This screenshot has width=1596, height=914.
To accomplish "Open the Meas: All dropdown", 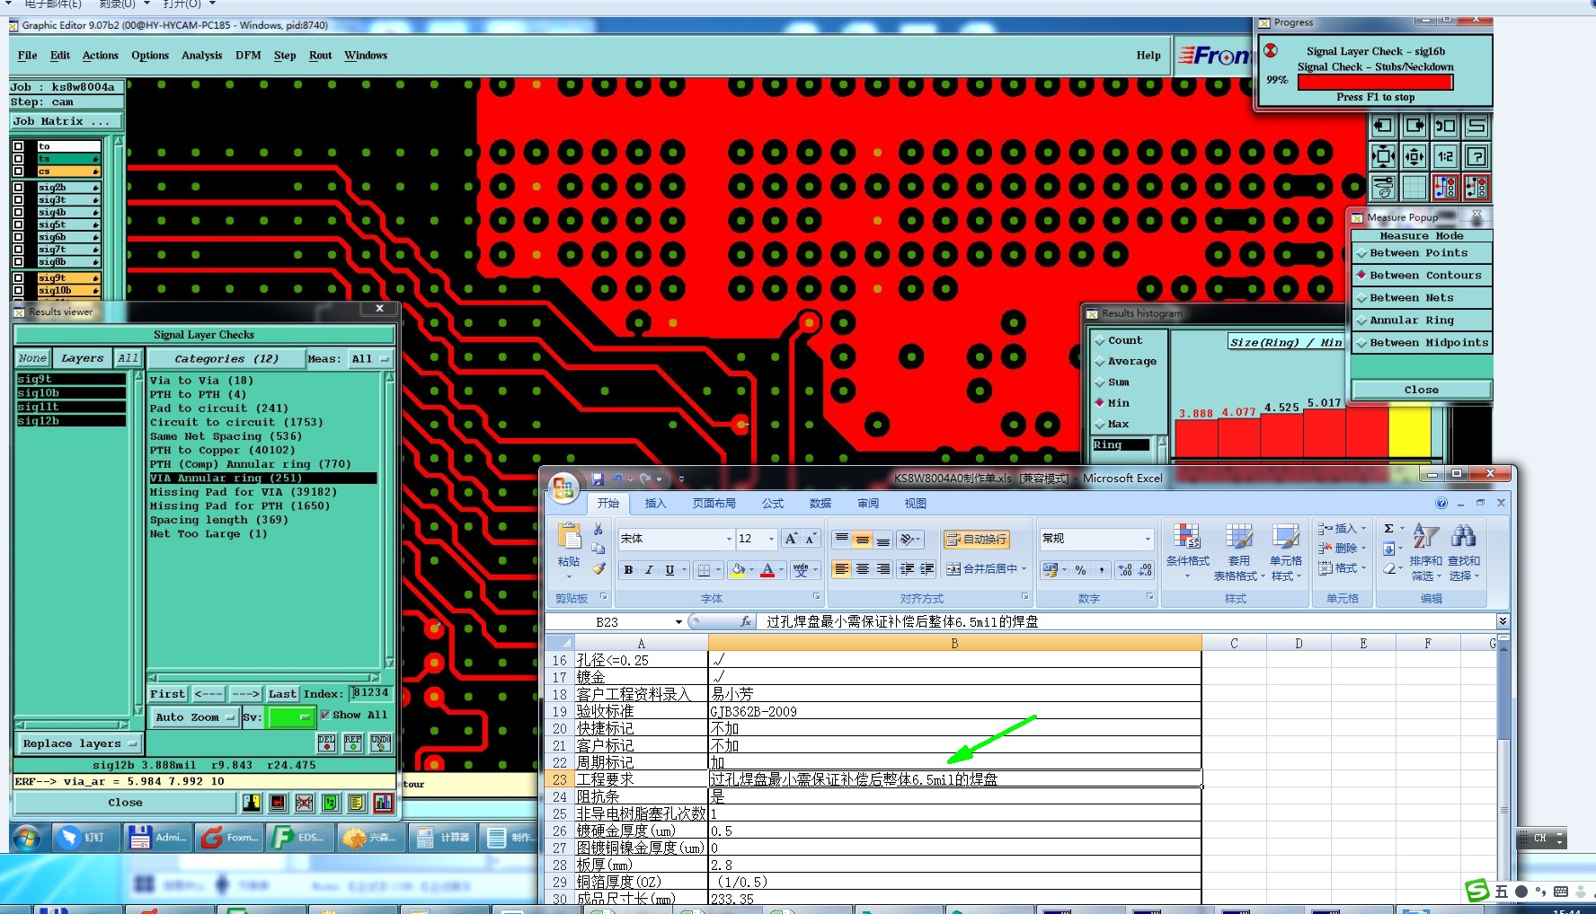I will [x=372, y=359].
